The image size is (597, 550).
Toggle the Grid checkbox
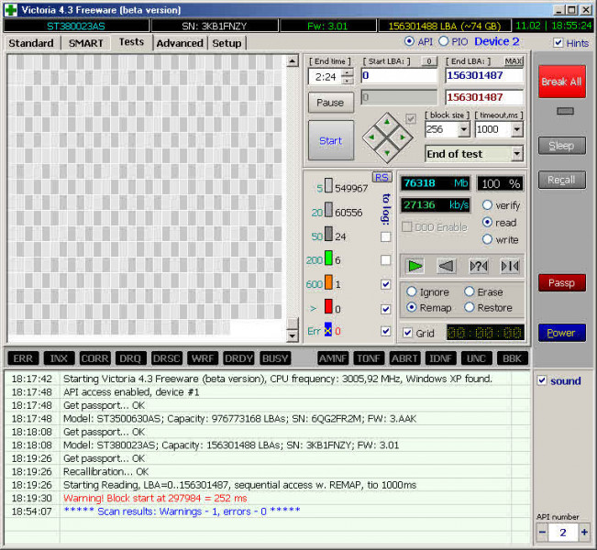pyautogui.click(x=407, y=333)
